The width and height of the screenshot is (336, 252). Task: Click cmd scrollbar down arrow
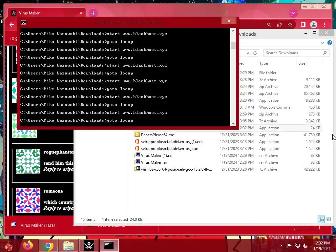(233, 123)
